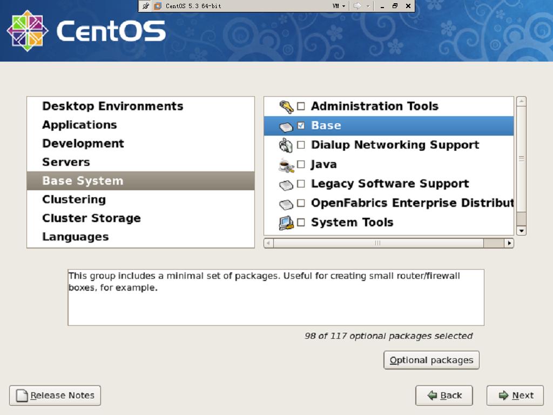
Task: Proceed with the Next button
Action: 515,396
